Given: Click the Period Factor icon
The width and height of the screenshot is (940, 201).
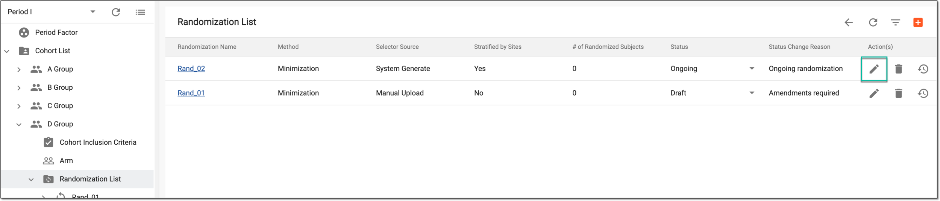Looking at the screenshot, I should pos(24,33).
